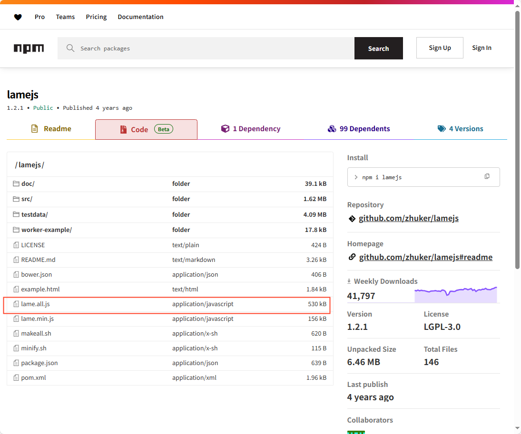Click the package.json file icon

(16, 363)
